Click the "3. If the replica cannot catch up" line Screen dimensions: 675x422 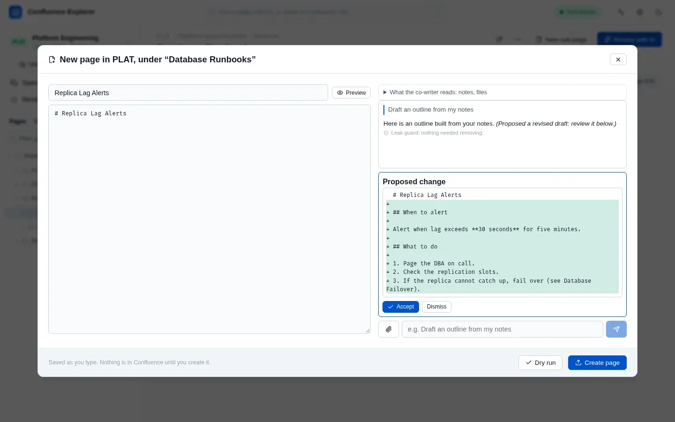(x=502, y=285)
